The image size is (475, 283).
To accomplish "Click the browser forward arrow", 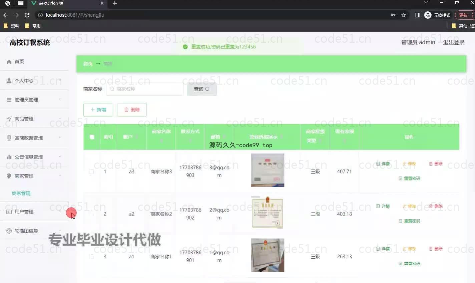I will click(x=16, y=15).
